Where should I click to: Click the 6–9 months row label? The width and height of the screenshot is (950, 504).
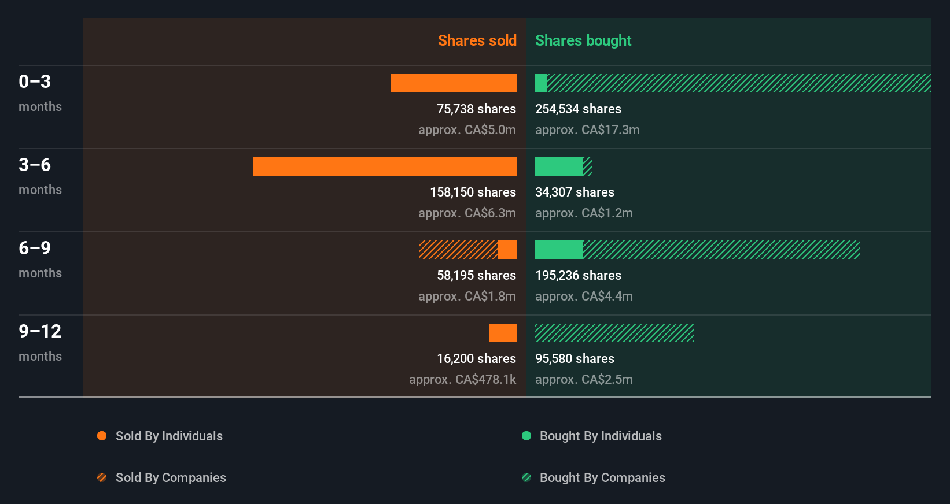(x=40, y=260)
